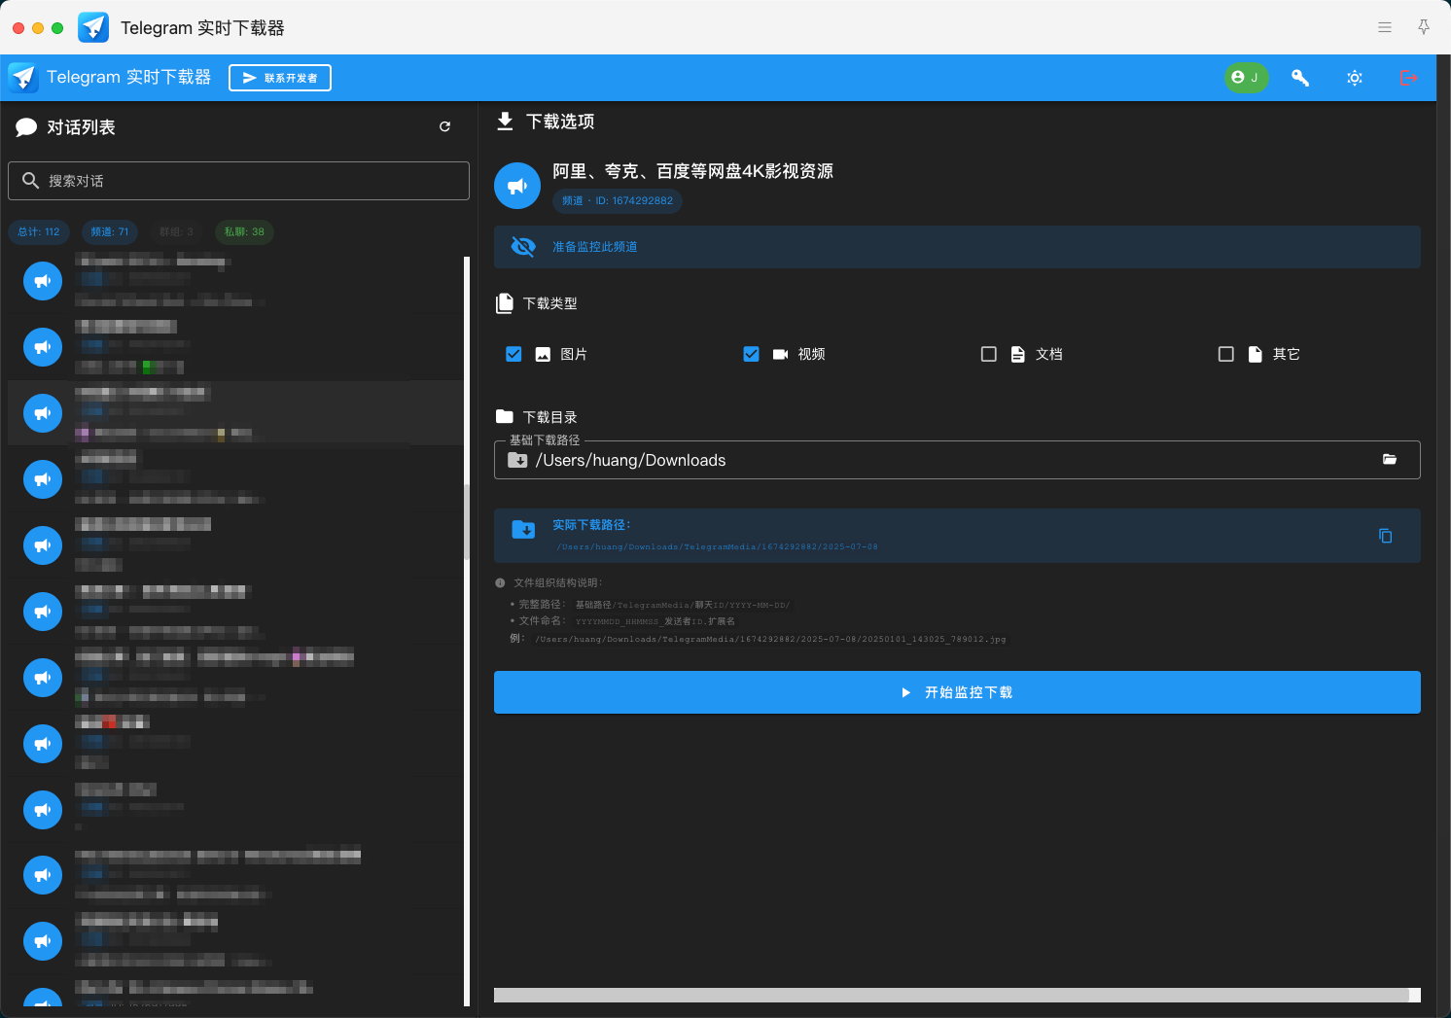Open API key settings via the key icon

[x=1300, y=78]
